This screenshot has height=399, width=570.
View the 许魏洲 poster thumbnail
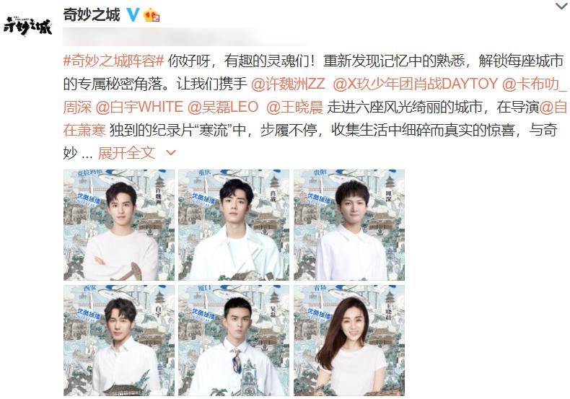tap(119, 225)
